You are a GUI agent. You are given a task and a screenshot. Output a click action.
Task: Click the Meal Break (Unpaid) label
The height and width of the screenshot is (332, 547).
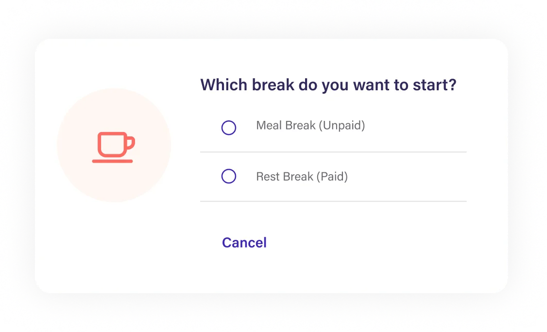coord(310,126)
